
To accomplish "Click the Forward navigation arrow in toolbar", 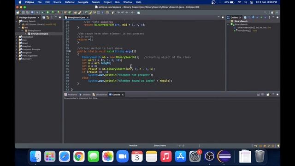I will click(132, 12).
